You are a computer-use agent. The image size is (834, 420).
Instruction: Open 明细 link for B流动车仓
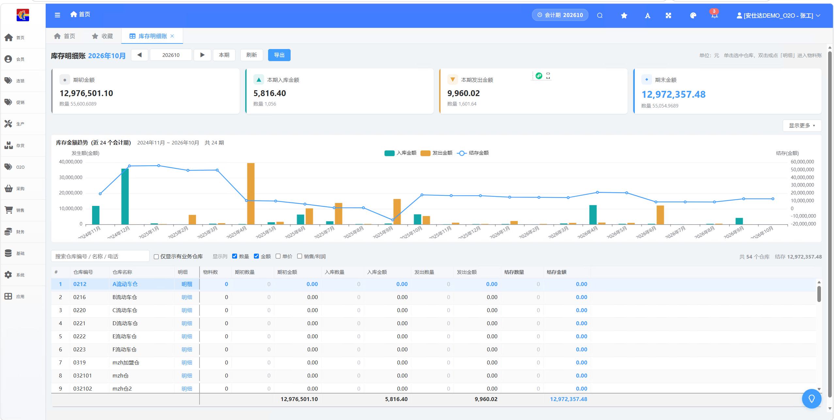coord(187,297)
